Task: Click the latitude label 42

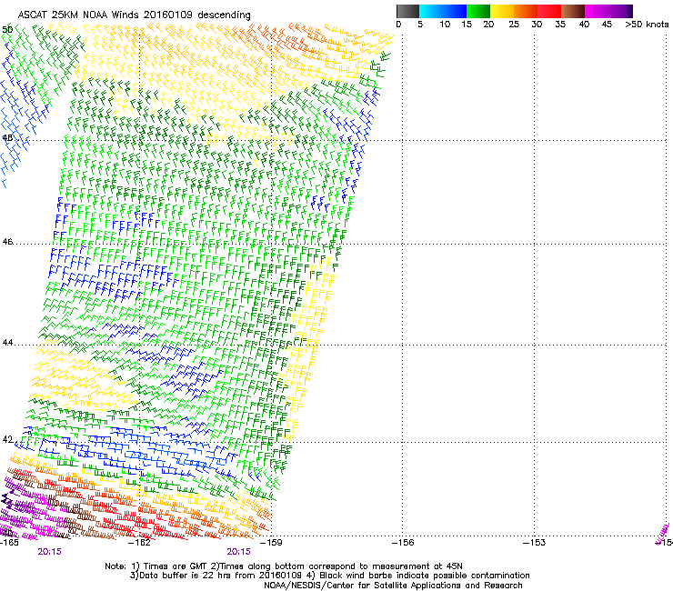Action: 7,439
